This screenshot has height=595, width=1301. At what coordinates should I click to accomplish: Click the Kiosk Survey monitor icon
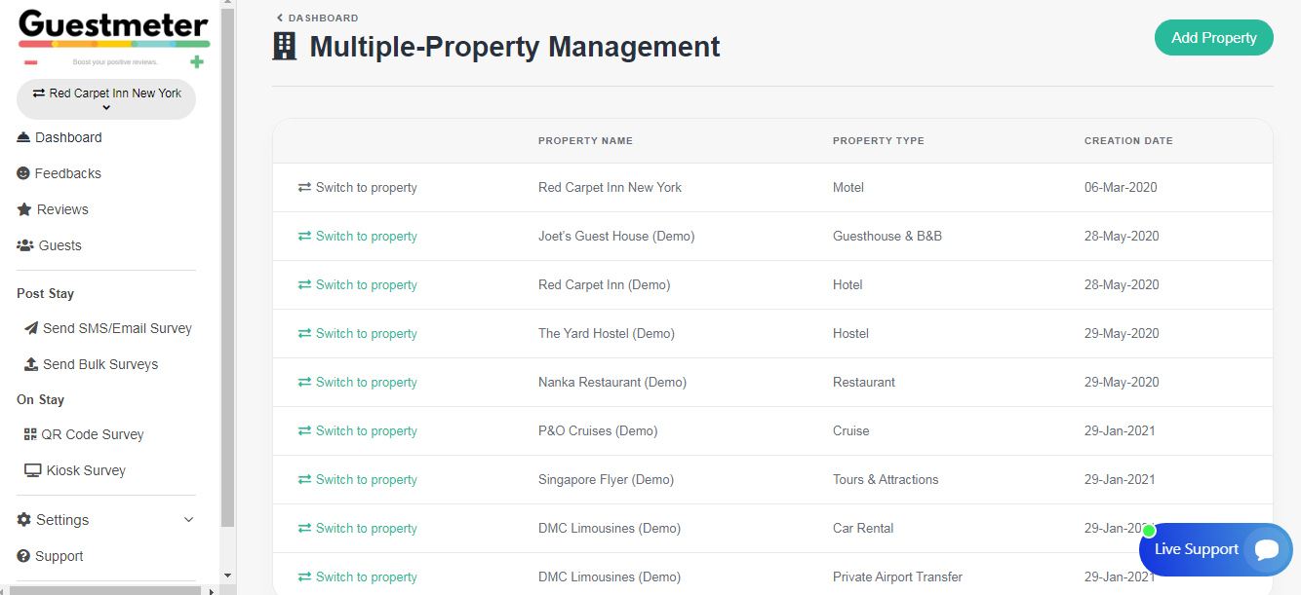coord(32,470)
